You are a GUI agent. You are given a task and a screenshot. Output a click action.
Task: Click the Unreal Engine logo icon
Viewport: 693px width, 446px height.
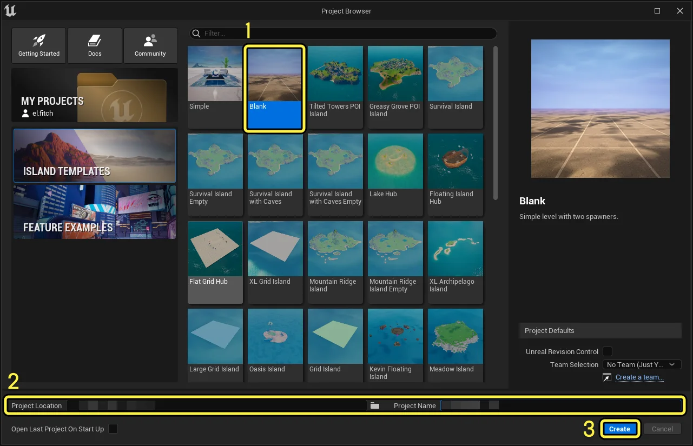tap(10, 10)
